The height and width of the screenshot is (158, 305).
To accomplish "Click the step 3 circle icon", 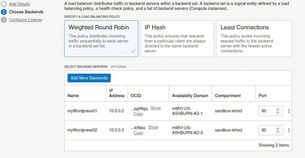I will (4, 20).
